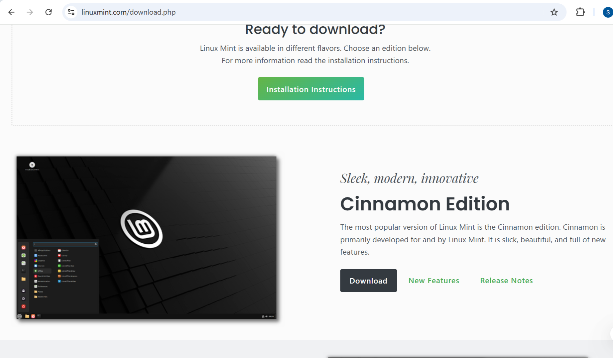Go back to the previous page
The height and width of the screenshot is (358, 613).
11,12
